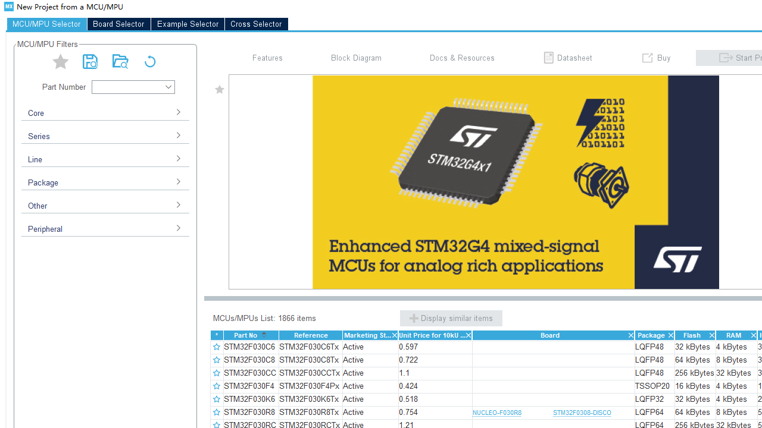Switch to the Board Selector tab
762x428 pixels.
coord(118,24)
